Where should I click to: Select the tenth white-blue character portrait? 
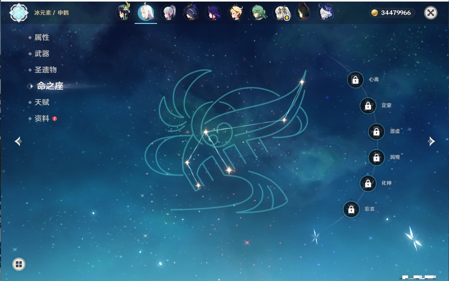[326, 12]
